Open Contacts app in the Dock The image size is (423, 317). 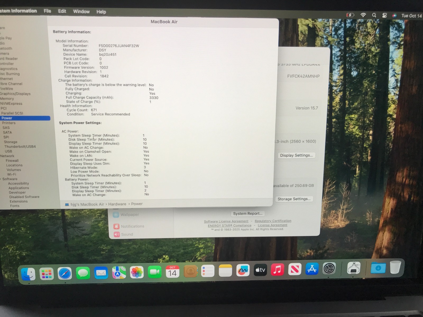190,271
